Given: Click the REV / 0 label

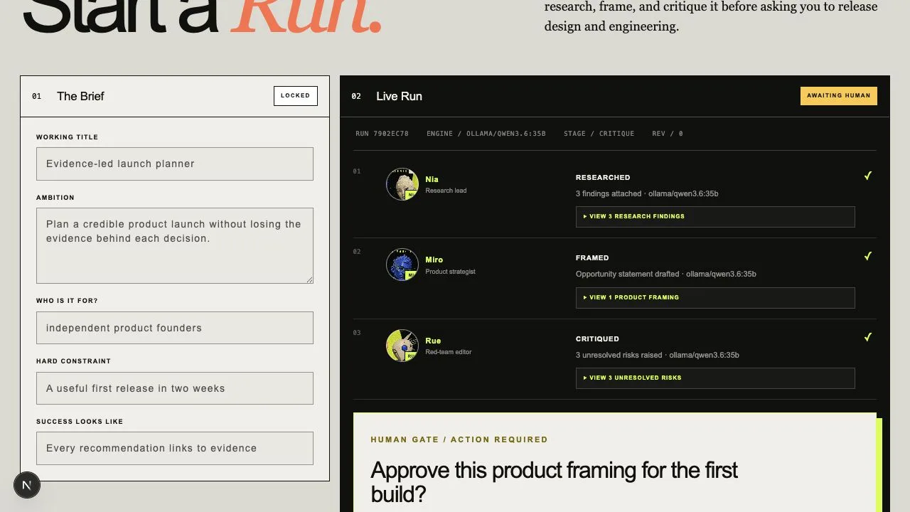Looking at the screenshot, I should click(668, 134).
